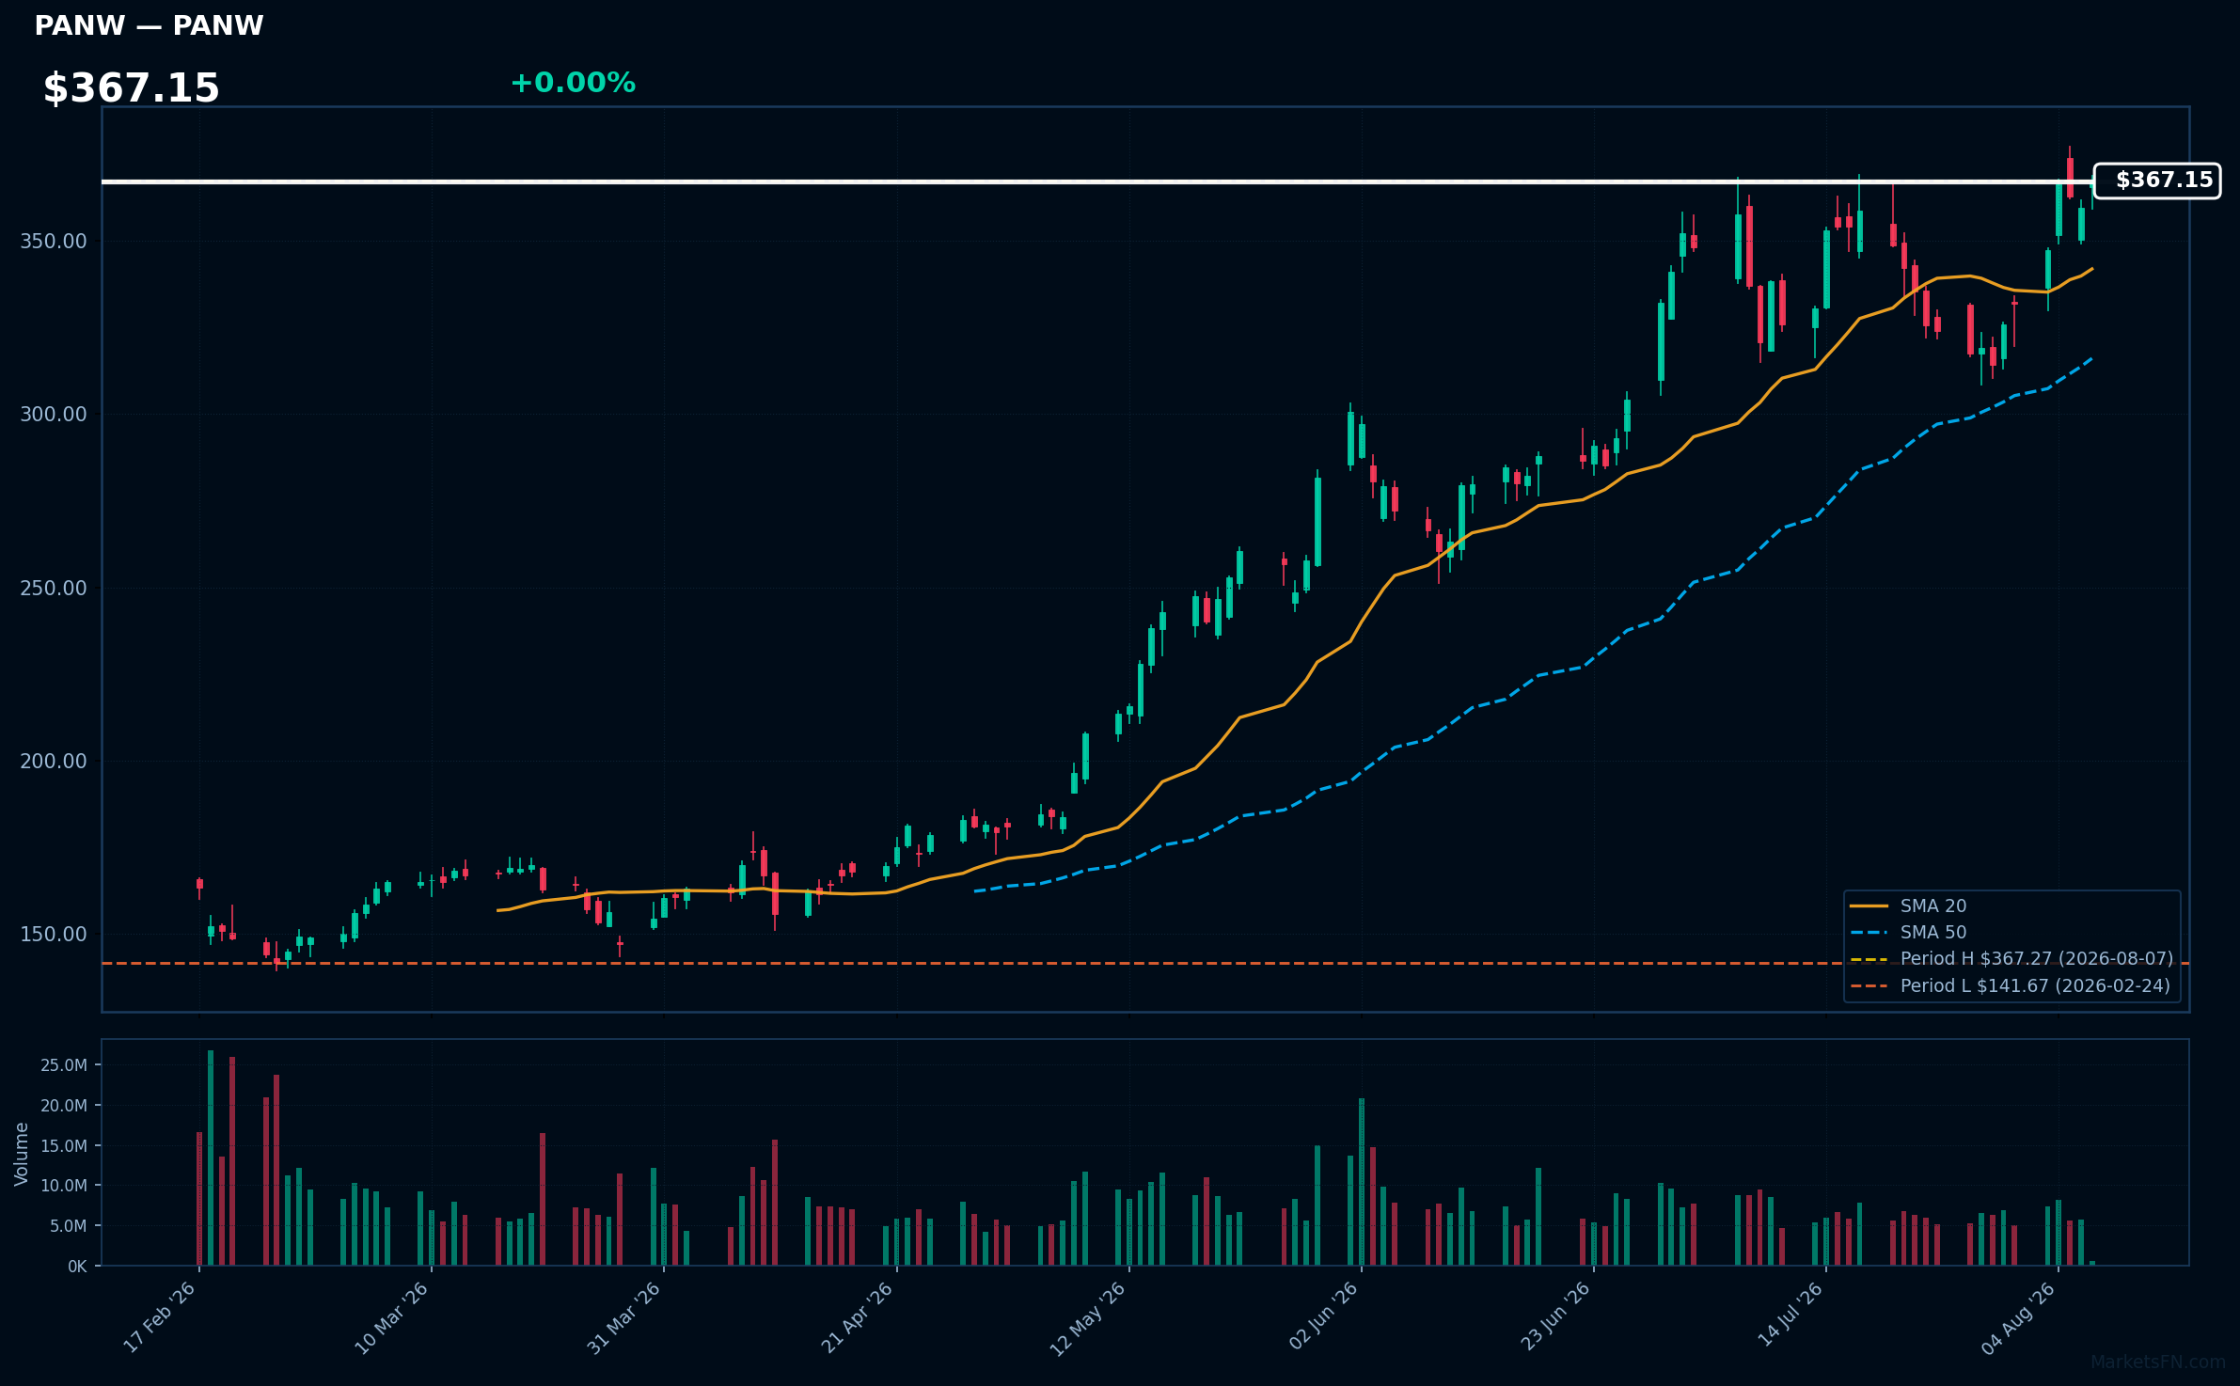
Task: Click the 5.0M volume axis label
Action: 69,1226
